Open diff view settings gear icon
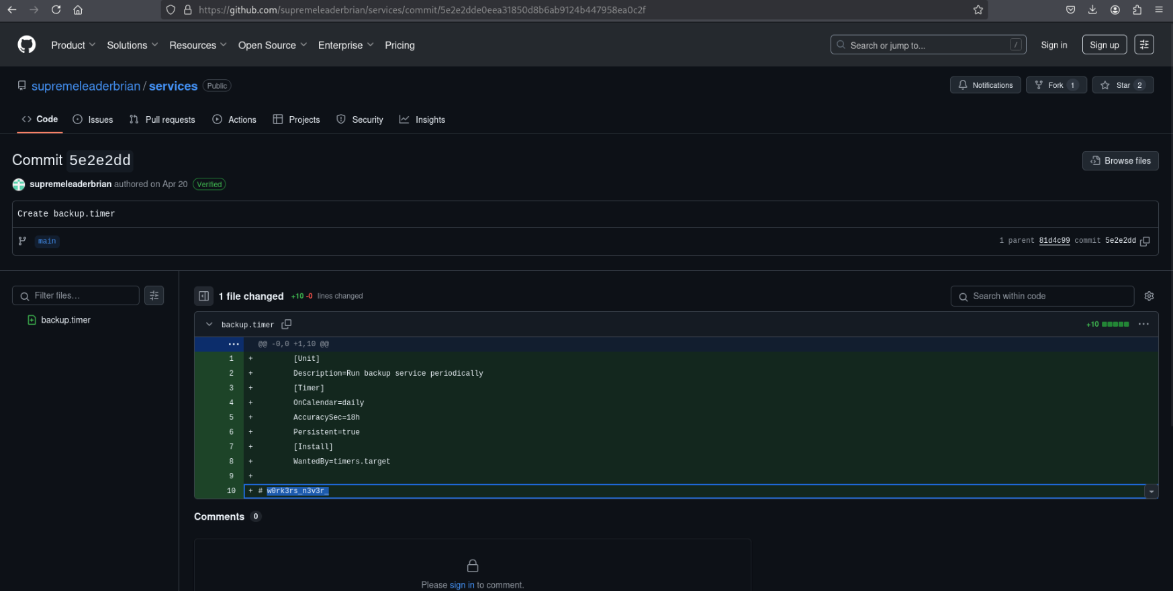Viewport: 1173px width, 591px height. coord(1149,296)
